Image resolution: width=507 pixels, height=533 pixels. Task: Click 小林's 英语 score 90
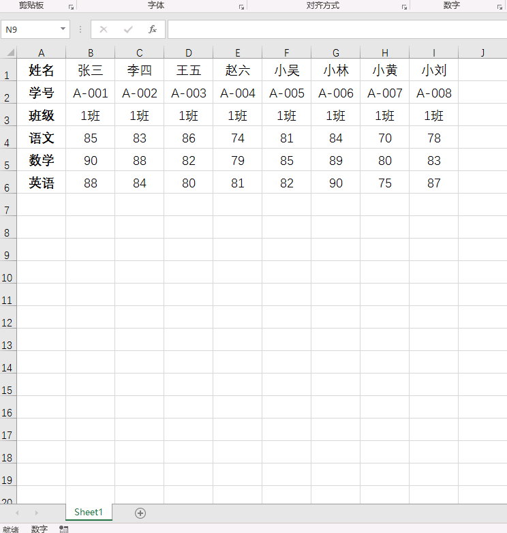point(336,183)
